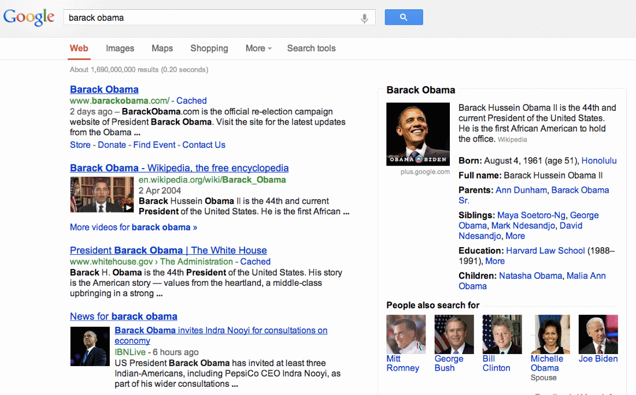Select George Bush's photo
This screenshot has height=395, width=636.
tap(454, 334)
